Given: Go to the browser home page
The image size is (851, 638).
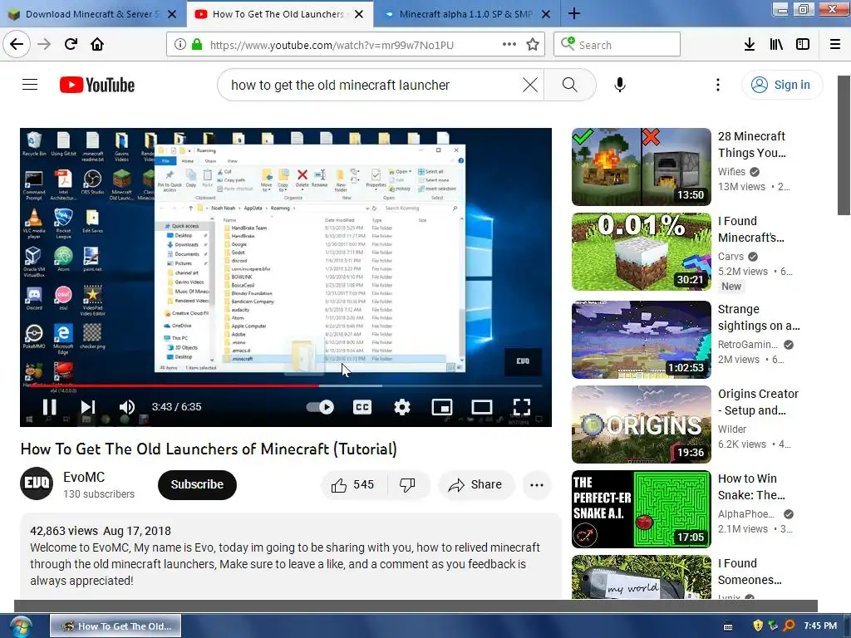Looking at the screenshot, I should (x=97, y=44).
